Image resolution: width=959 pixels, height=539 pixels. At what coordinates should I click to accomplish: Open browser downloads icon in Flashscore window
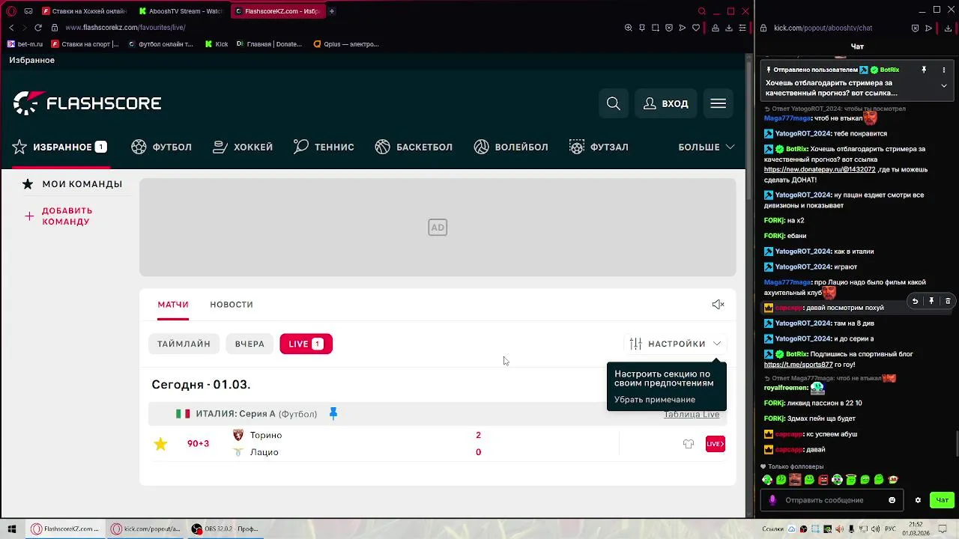coord(729,28)
